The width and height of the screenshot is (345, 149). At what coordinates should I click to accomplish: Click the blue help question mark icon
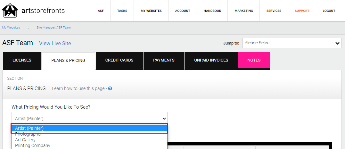tap(110, 88)
